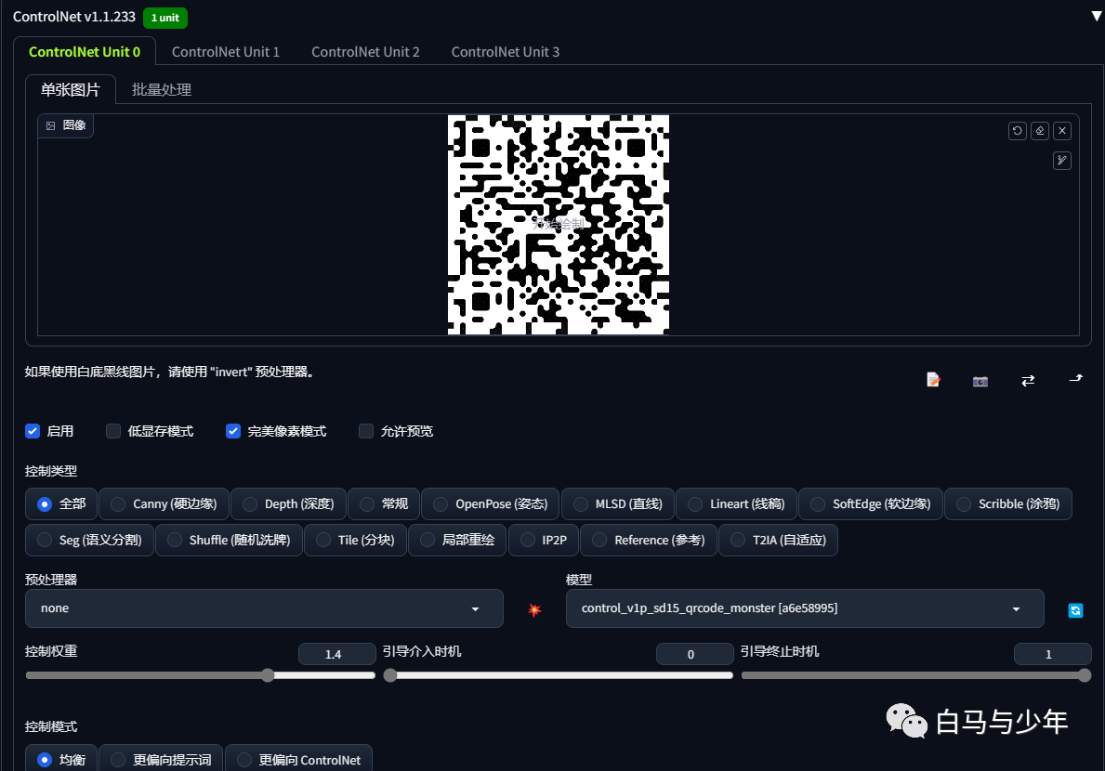1105x771 pixels.
Task: Click the blue refresh models icon
Action: (x=1075, y=610)
